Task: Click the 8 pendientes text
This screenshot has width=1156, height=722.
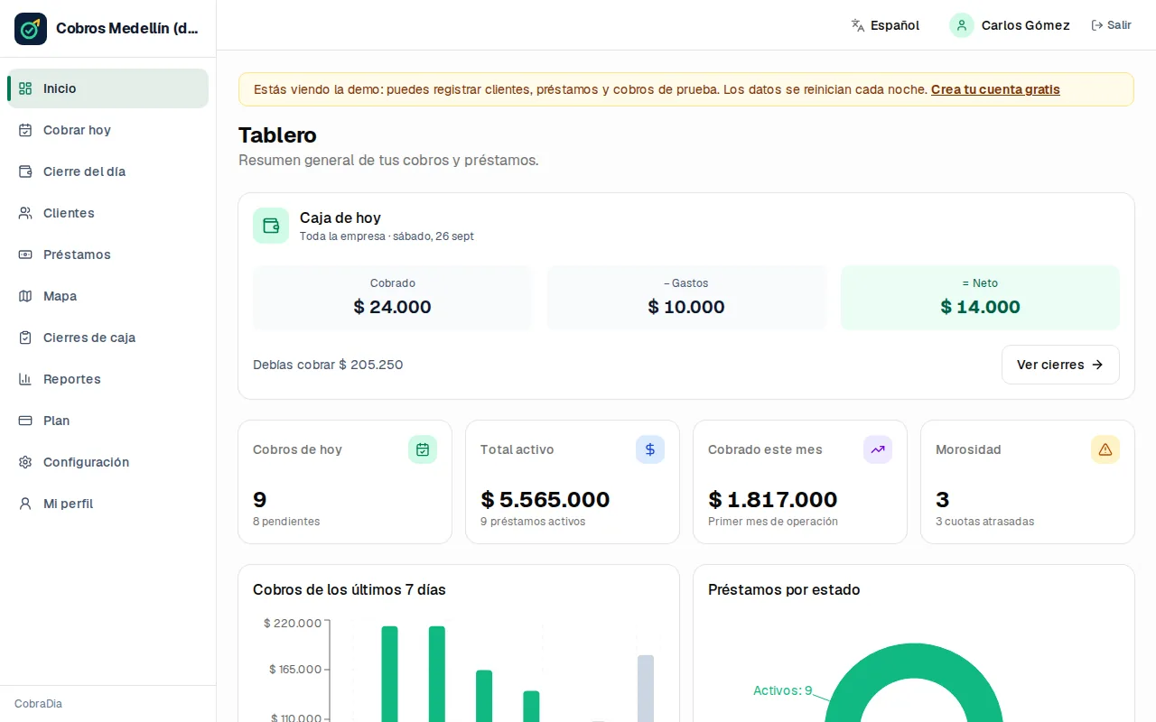Action: (x=286, y=522)
